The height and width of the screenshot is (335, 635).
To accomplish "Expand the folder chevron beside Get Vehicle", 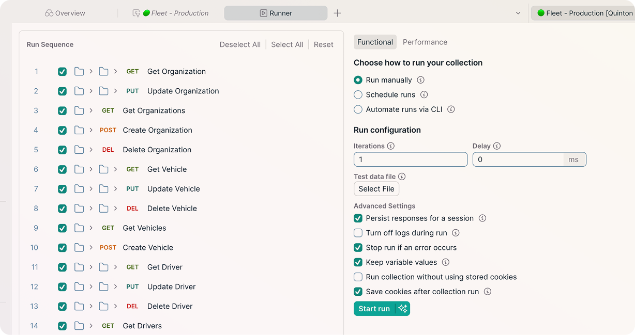I will [x=90, y=169].
